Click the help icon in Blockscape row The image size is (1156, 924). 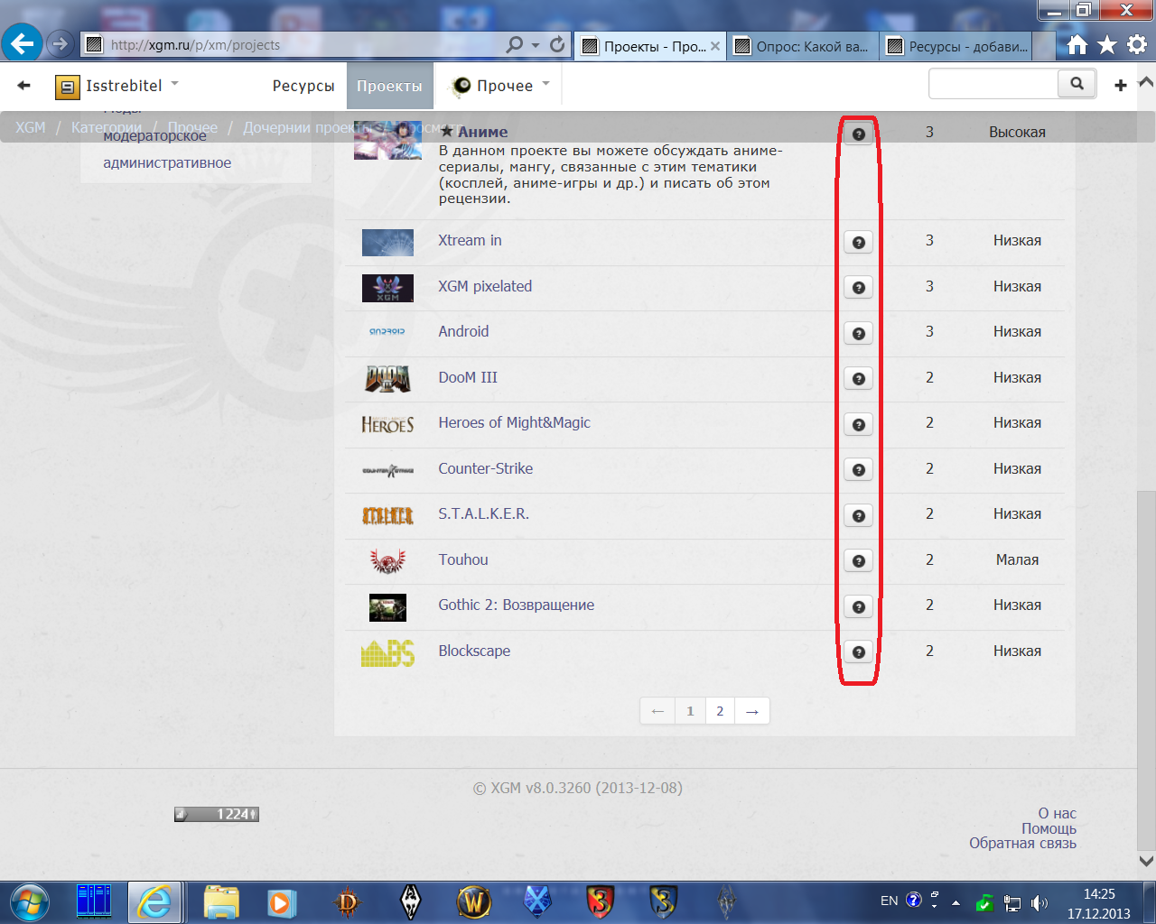click(858, 652)
